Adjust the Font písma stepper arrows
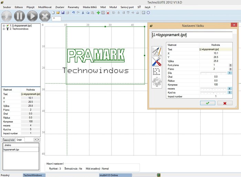 click(x=230, y=65)
